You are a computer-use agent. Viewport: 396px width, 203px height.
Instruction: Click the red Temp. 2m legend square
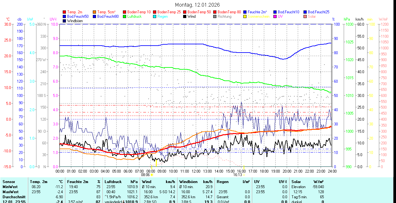(64, 12)
